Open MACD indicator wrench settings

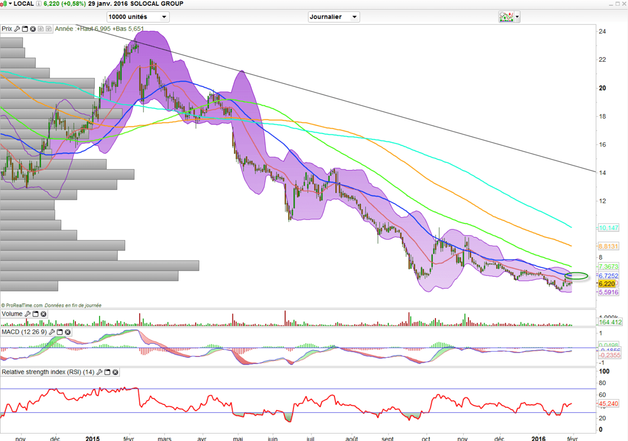(x=51, y=332)
